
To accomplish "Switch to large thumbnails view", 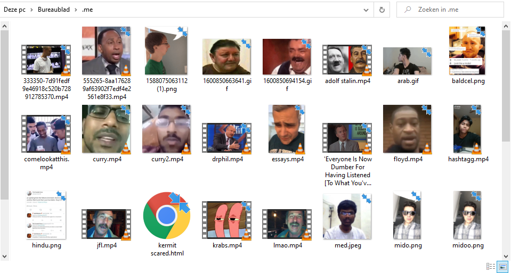I will [502, 266].
